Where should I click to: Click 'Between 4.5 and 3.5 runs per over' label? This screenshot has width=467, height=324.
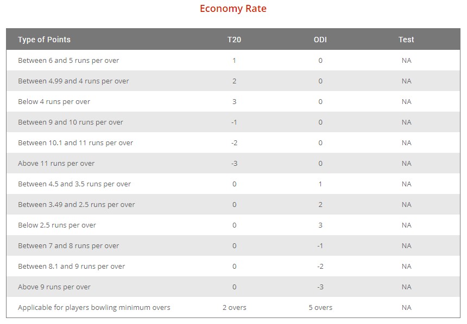click(x=74, y=184)
